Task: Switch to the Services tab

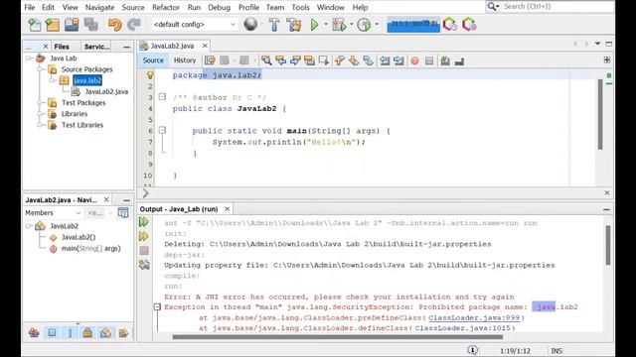Action: point(96,47)
